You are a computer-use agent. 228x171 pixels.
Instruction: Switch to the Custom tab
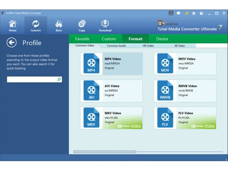109,39
